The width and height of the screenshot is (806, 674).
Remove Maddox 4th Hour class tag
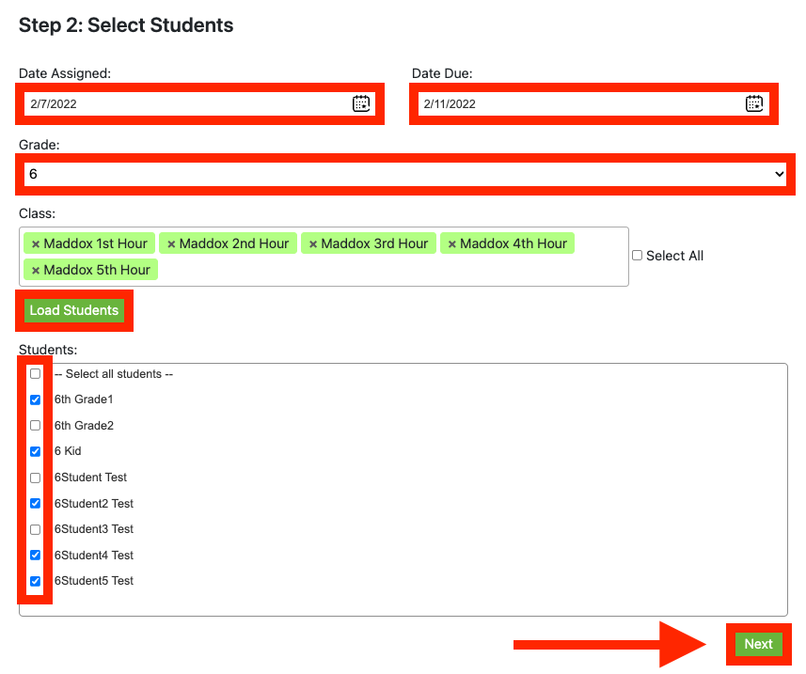coord(451,244)
